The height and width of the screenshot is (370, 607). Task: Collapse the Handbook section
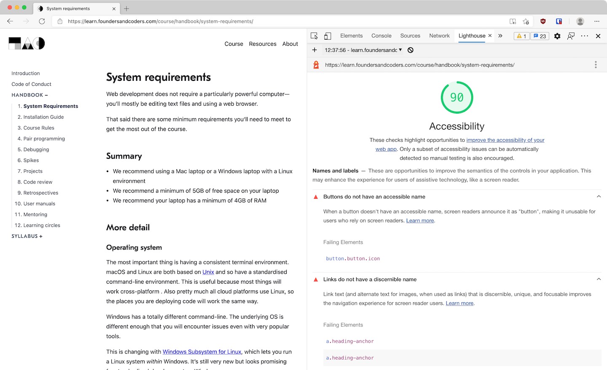tap(30, 95)
